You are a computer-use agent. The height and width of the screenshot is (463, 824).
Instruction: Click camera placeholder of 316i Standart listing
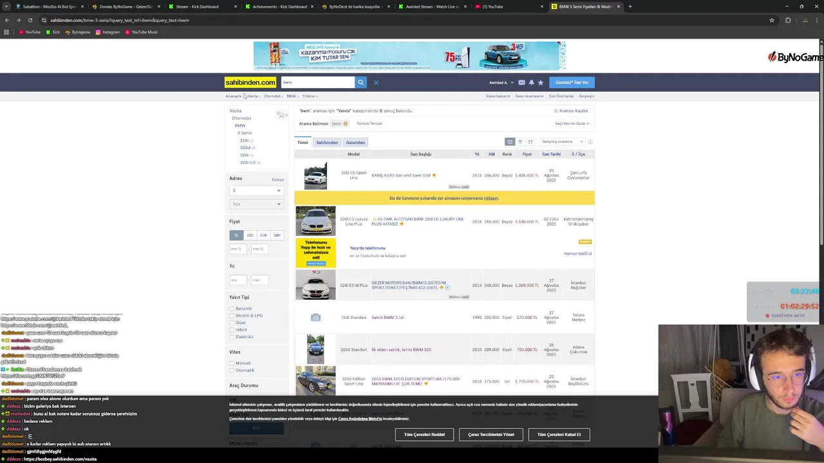315,318
